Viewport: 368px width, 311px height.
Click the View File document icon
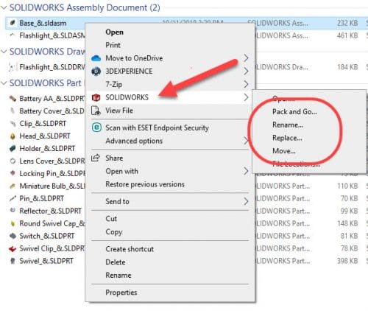(x=96, y=111)
